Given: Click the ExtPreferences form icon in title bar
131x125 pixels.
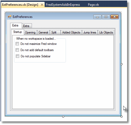Looking at the screenshot, I should (10, 17).
